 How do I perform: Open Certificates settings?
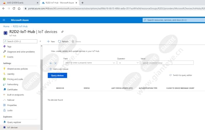pyautogui.click(x=12, y=90)
